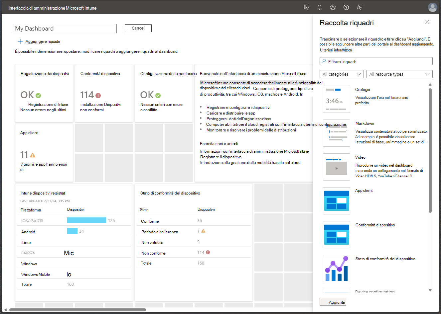The width and height of the screenshot is (441, 314).
Task: Open notifications bell in header
Action: point(320,7)
